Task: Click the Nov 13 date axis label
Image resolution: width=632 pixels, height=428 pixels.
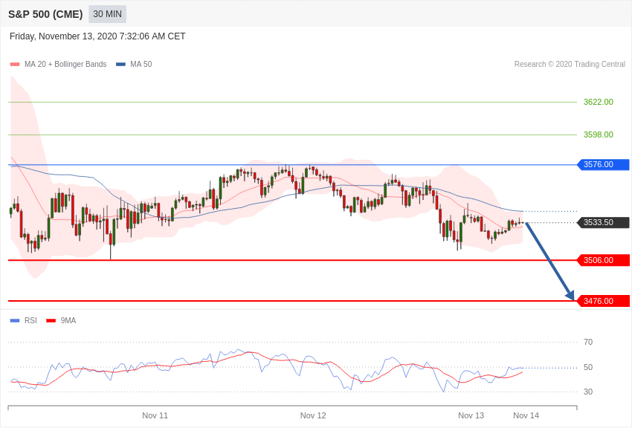Action: point(471,415)
